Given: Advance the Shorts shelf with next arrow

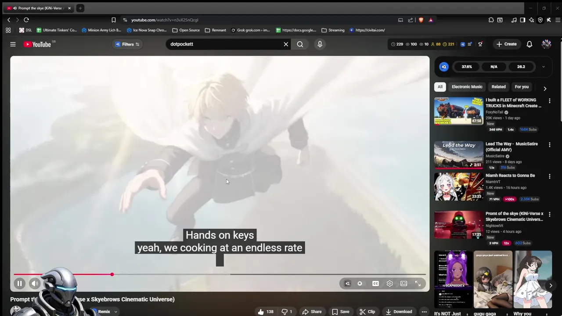Looking at the screenshot, I should point(551,286).
